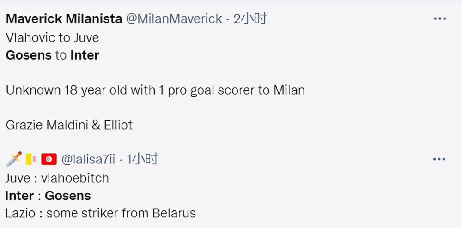Open the @lalisa7ii handle link
Image resolution: width=462 pixels, height=228 pixels.
coord(88,159)
